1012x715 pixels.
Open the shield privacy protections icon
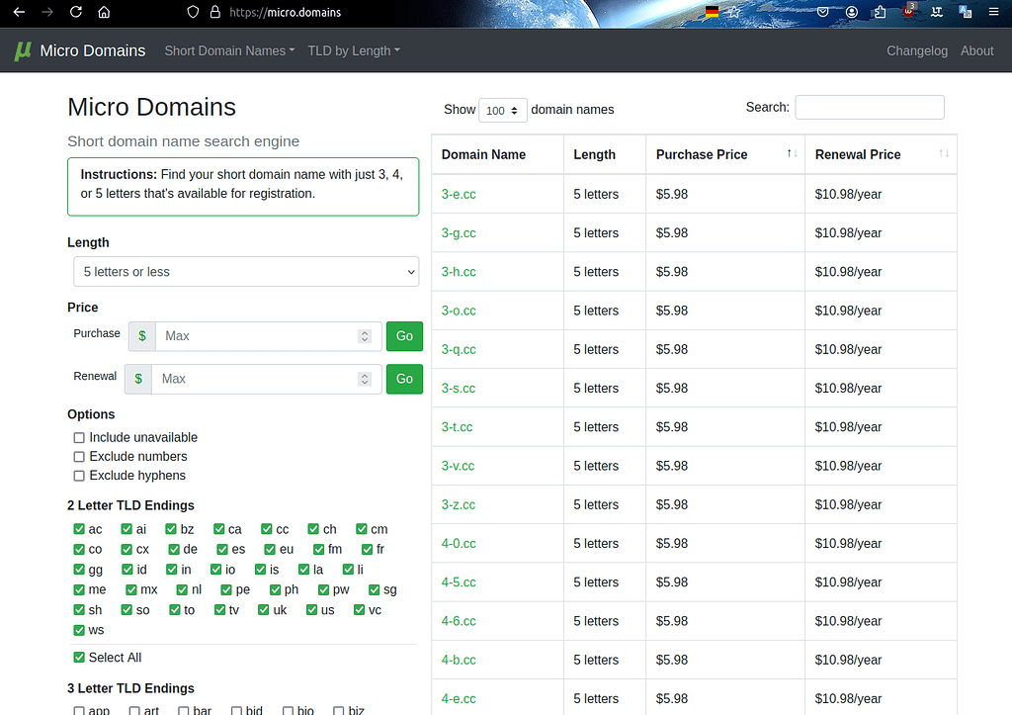(x=193, y=14)
